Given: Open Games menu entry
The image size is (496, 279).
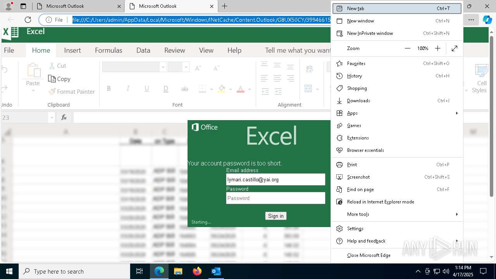Looking at the screenshot, I should [x=397, y=126].
